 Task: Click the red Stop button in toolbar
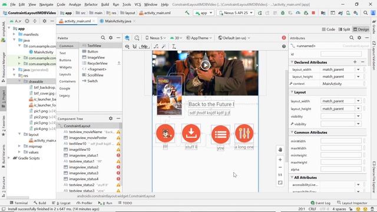(x=313, y=13)
